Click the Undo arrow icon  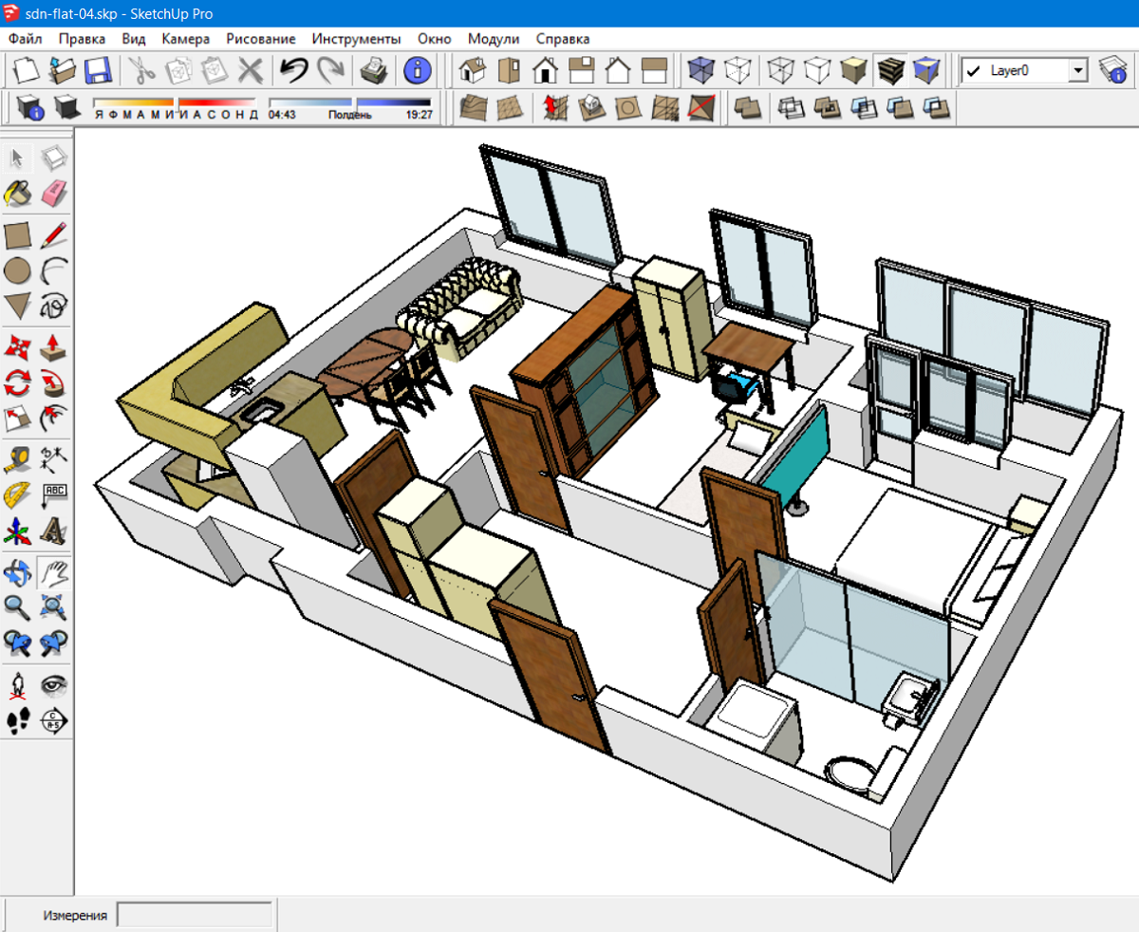click(293, 71)
